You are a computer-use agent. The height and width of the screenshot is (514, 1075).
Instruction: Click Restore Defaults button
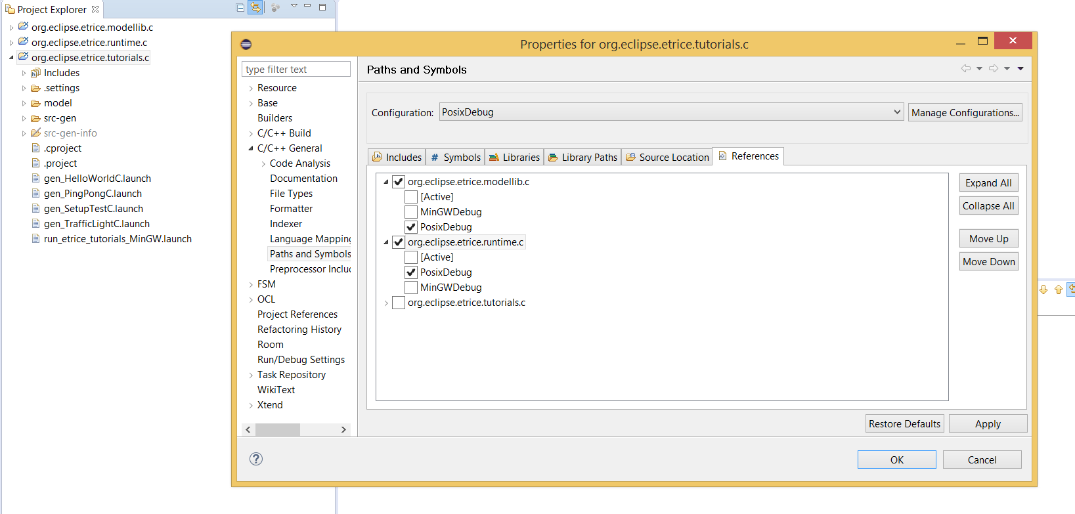point(905,423)
